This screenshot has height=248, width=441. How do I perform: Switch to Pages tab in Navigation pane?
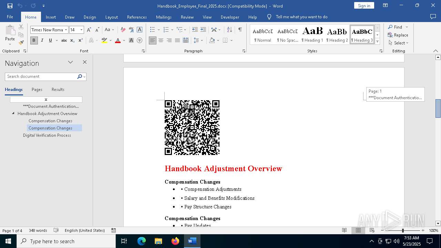[37, 90]
